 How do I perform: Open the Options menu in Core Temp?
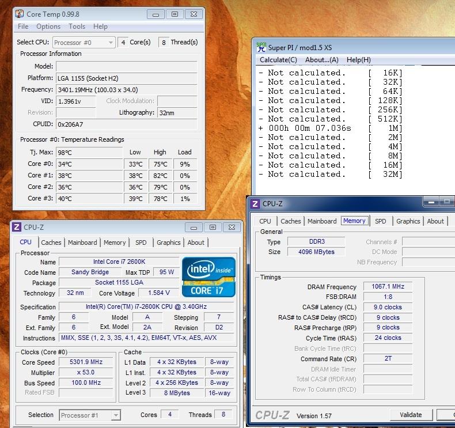48,26
